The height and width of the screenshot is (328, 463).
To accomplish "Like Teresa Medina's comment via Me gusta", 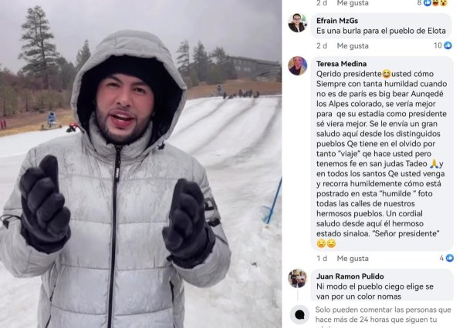I will pyautogui.click(x=353, y=258).
